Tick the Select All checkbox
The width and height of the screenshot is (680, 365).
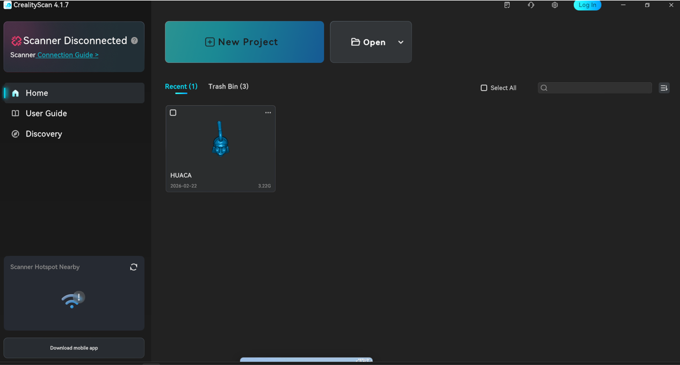tap(484, 88)
